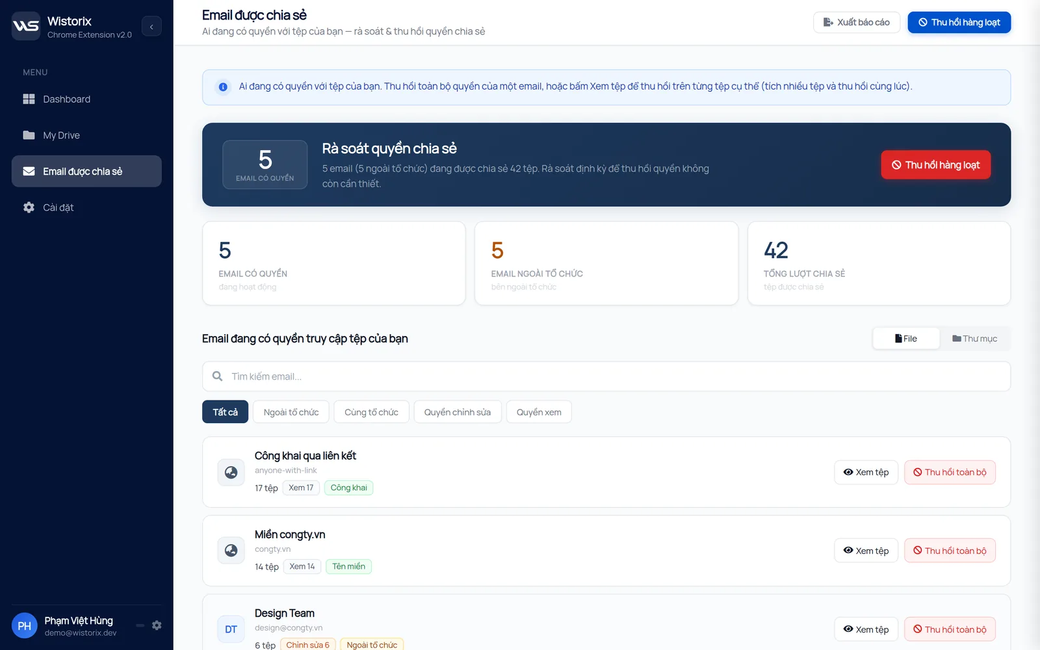This screenshot has width=1040, height=650.
Task: Click the dash toggle near user profile
Action: click(140, 625)
